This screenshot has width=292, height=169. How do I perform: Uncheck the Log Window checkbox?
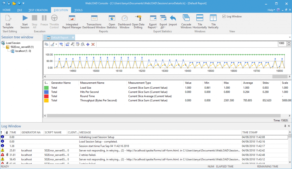click(x=224, y=16)
